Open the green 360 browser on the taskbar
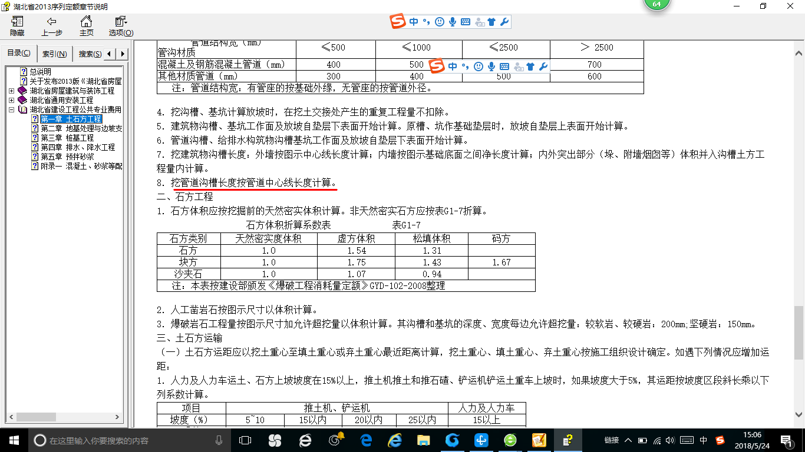 pyautogui.click(x=510, y=440)
